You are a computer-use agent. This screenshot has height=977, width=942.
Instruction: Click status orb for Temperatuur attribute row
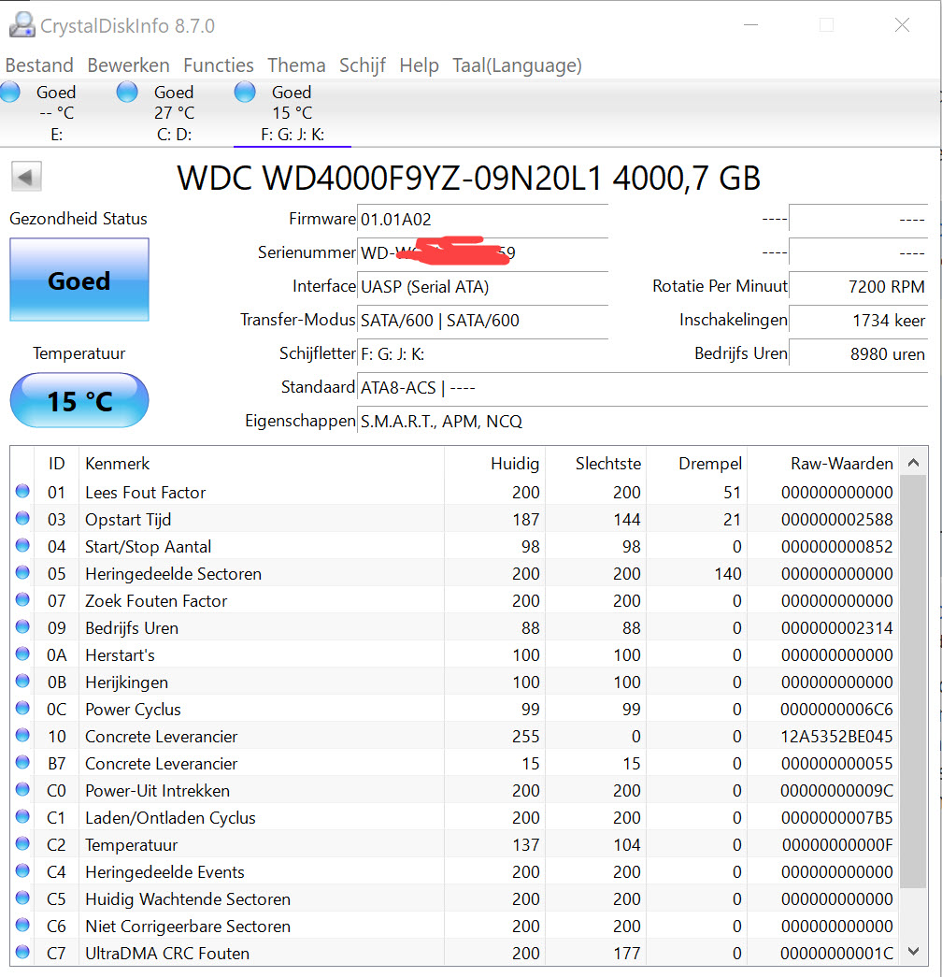(22, 845)
